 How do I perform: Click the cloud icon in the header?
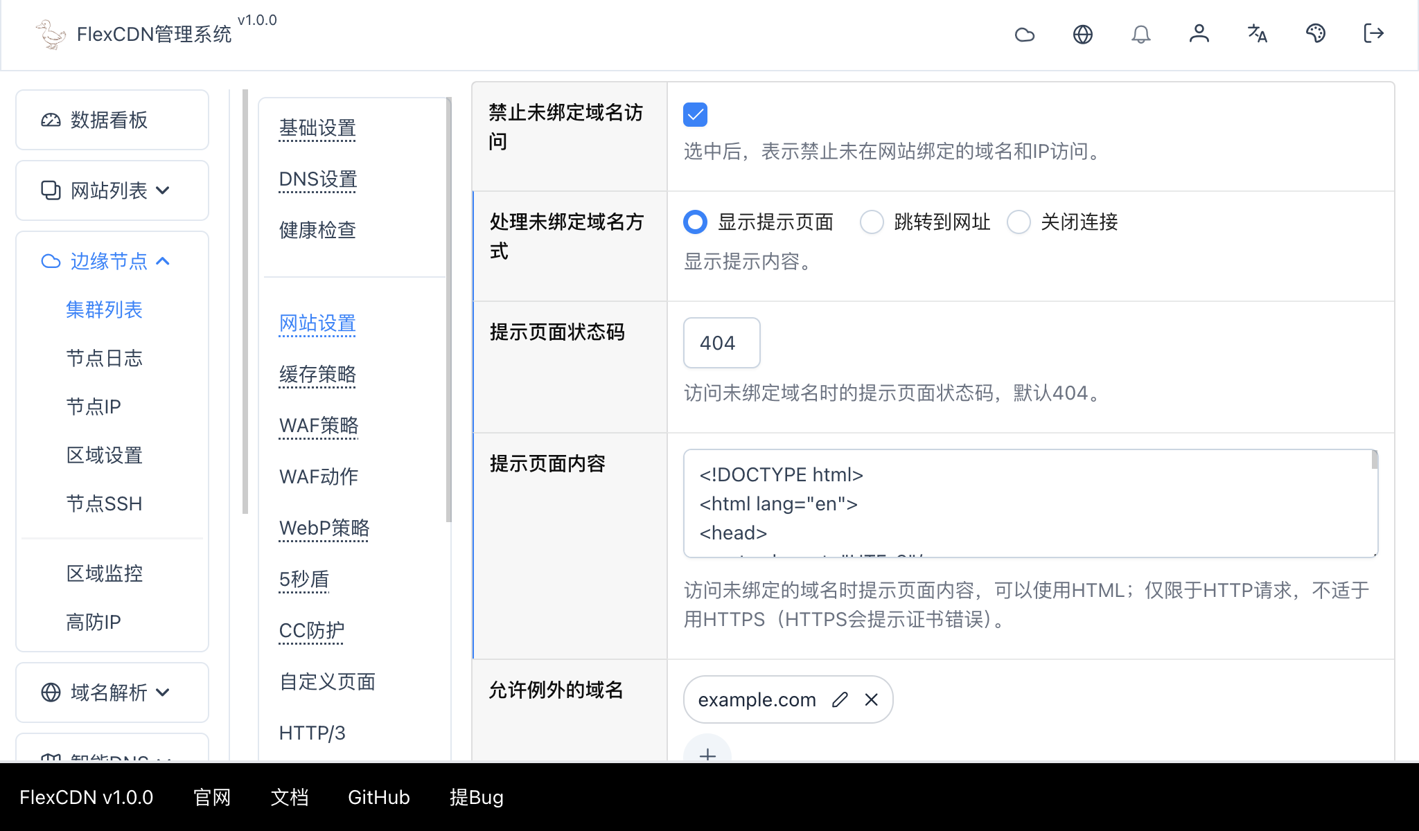point(1025,34)
